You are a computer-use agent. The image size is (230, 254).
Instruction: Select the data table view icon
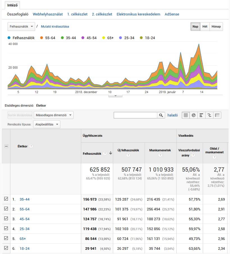tap(186, 115)
